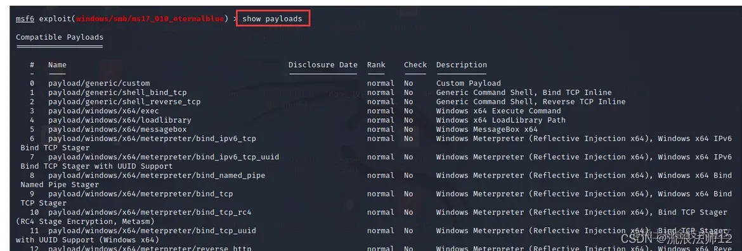Click row number 0 in payload list
Viewport: 742px width, 251px height.
pyautogui.click(x=32, y=83)
